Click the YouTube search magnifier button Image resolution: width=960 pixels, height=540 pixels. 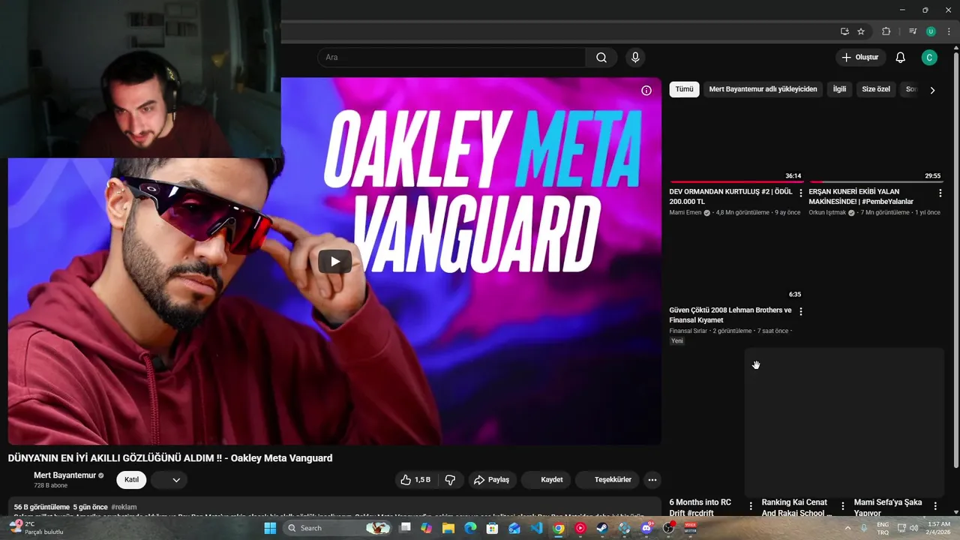(x=601, y=58)
